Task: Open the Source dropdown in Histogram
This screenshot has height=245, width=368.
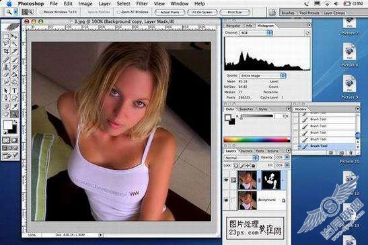Action: coord(262,76)
